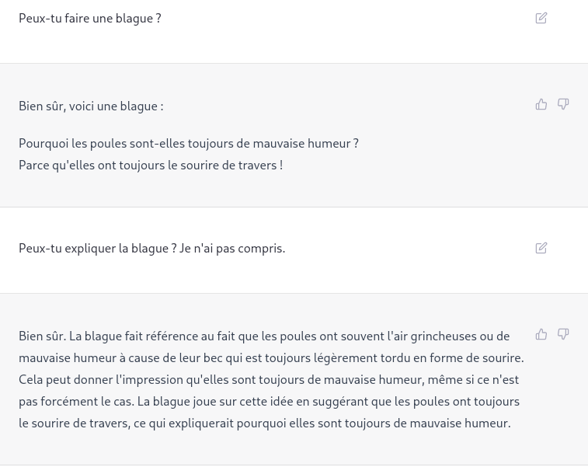Click the line starting "pas forcément le cas"
The height and width of the screenshot is (467, 588).
(x=270, y=402)
